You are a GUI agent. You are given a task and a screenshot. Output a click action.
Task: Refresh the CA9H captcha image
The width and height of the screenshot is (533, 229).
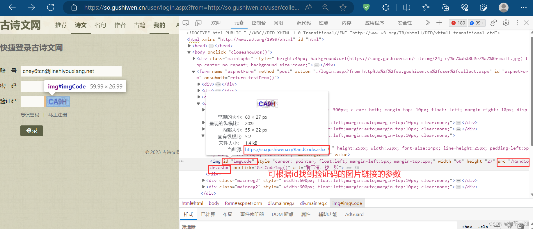coord(58,102)
